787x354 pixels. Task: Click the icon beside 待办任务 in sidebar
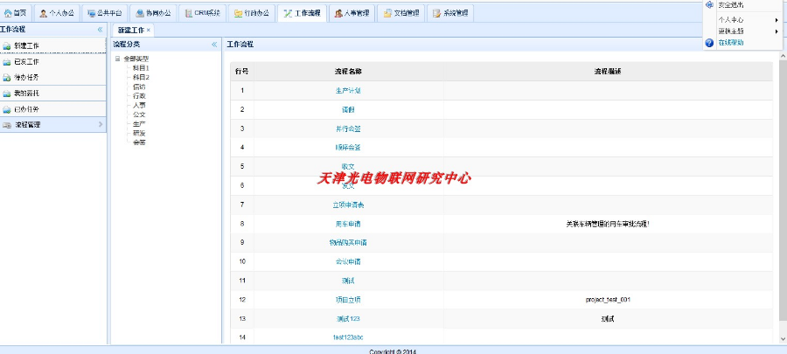6,78
